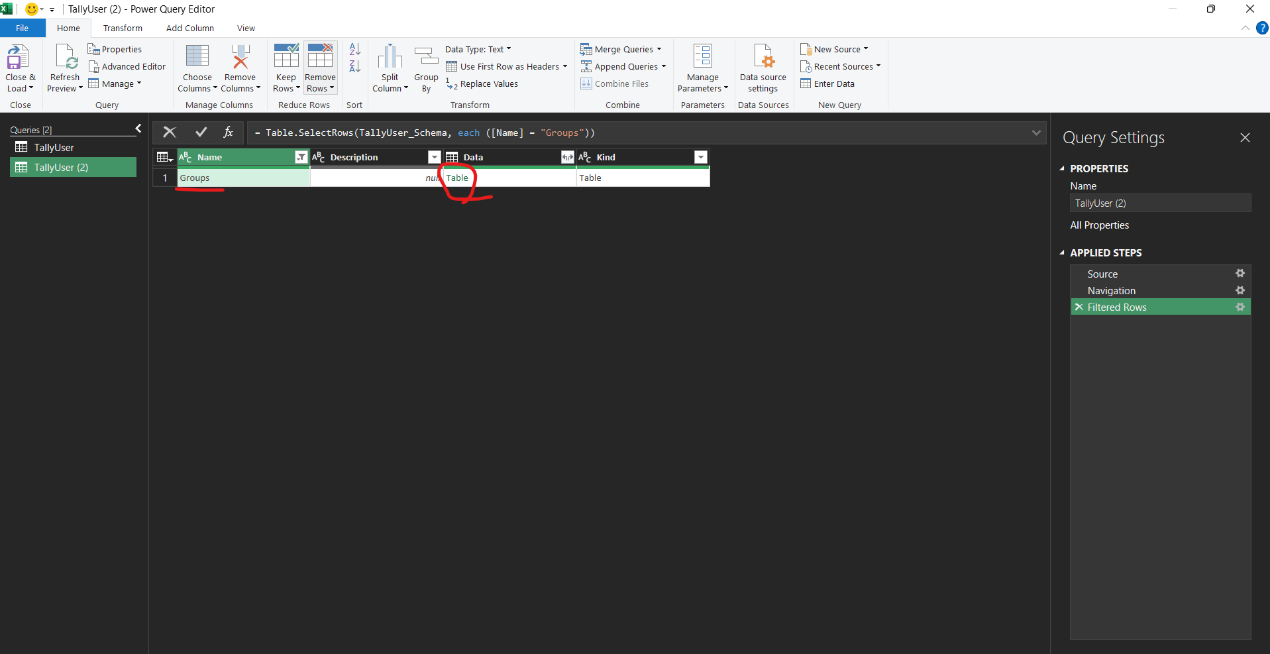Open Data source settings
The width and height of the screenshot is (1270, 654).
(763, 58)
